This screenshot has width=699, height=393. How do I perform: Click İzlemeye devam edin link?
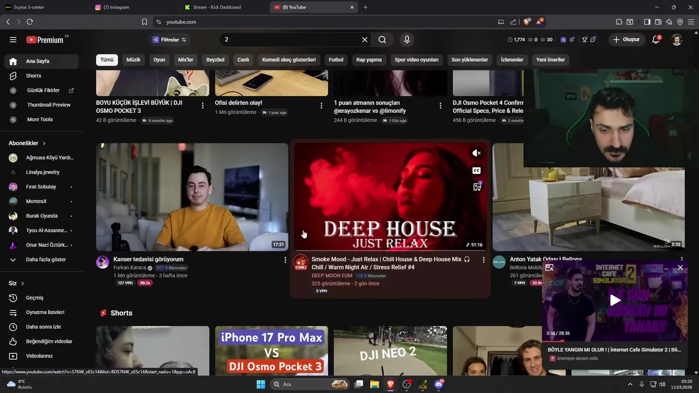coord(578,359)
